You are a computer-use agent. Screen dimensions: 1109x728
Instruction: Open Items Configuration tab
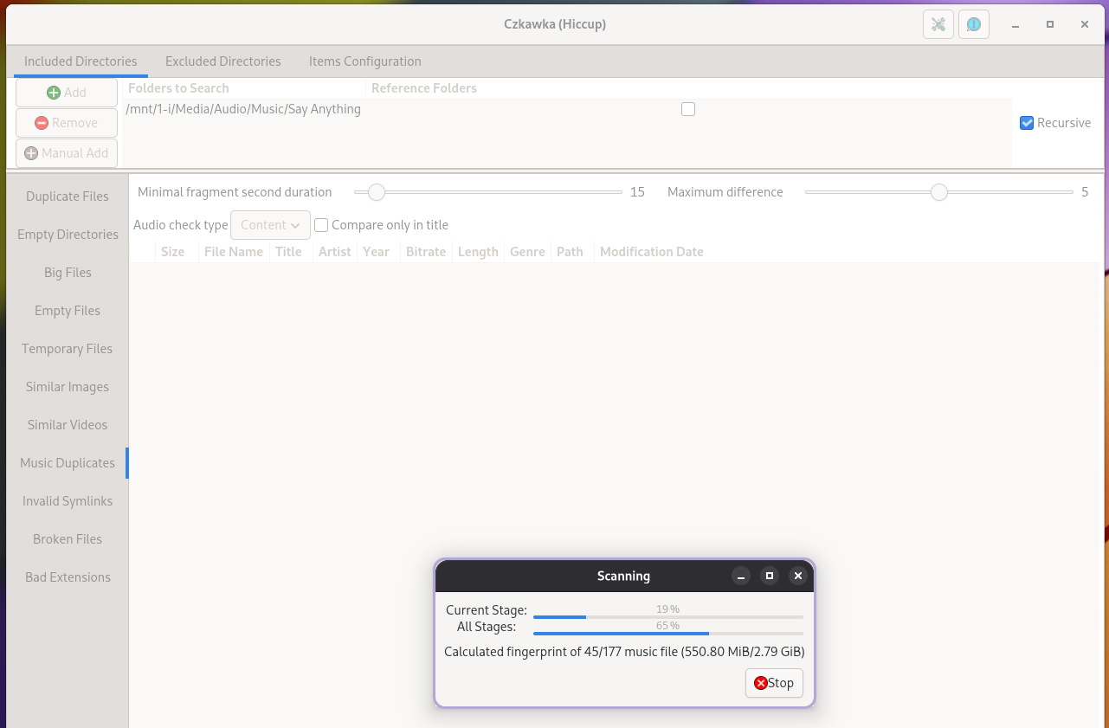tap(365, 61)
